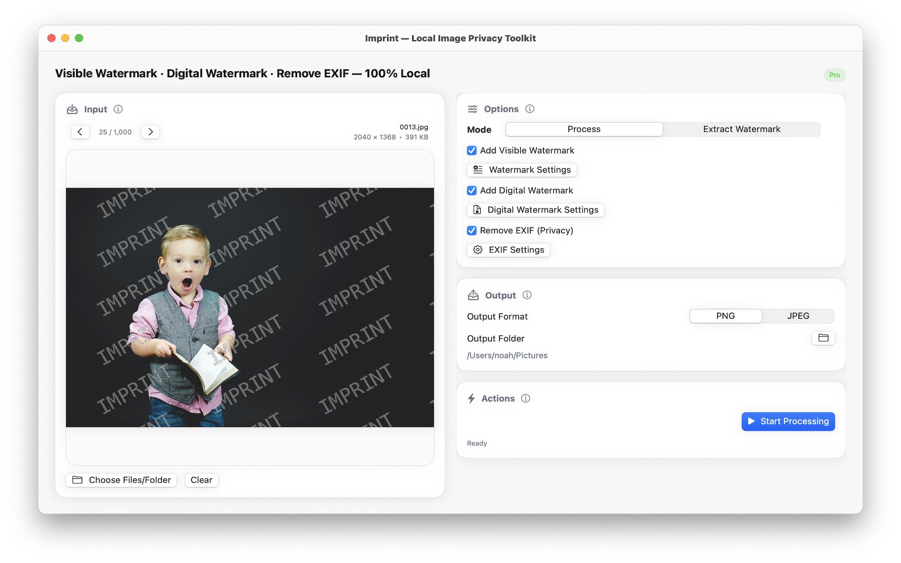Viewport: 901px width, 563px height.
Task: Switch mode to Extract Watermark
Action: click(741, 129)
